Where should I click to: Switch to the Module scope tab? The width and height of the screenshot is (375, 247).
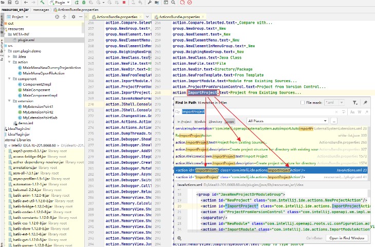point(200,122)
